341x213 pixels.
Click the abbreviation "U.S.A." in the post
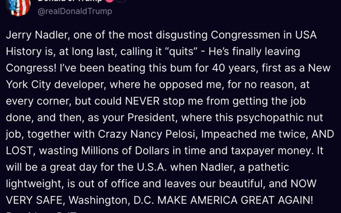167,167
